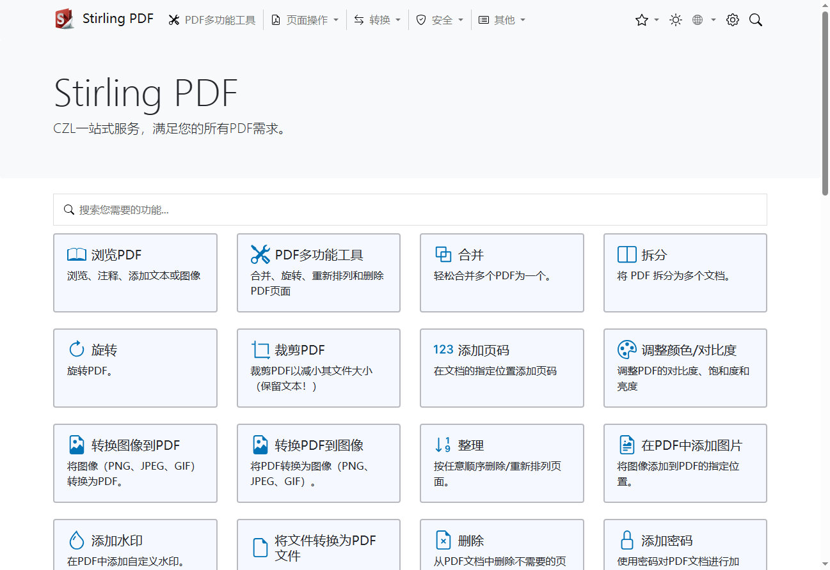The height and width of the screenshot is (570, 830).
Task: Open the favorites star icon
Action: tap(641, 20)
